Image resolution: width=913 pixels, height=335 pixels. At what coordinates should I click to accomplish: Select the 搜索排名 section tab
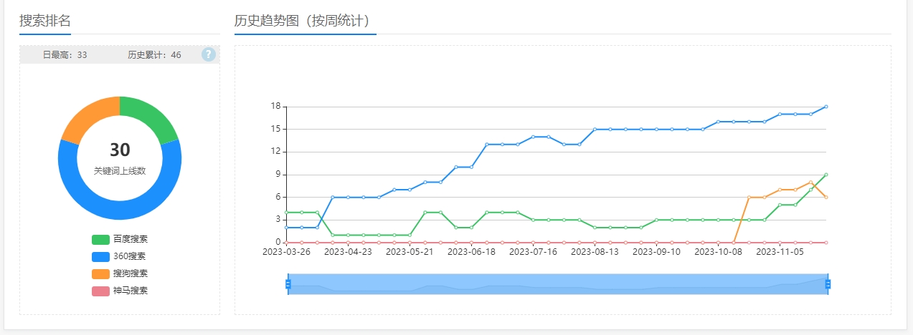[44, 21]
